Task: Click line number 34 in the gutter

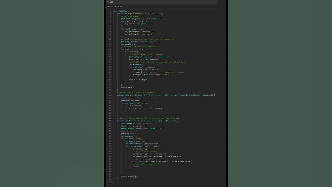Action: point(110,95)
